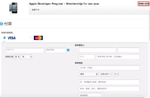Click the 付款 section heading
The width and height of the screenshot is (150, 98).
[8, 24]
